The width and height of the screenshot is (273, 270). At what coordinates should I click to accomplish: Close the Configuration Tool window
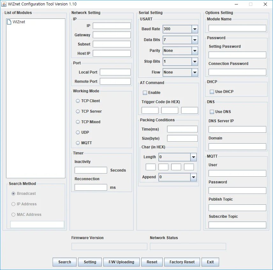265,4
